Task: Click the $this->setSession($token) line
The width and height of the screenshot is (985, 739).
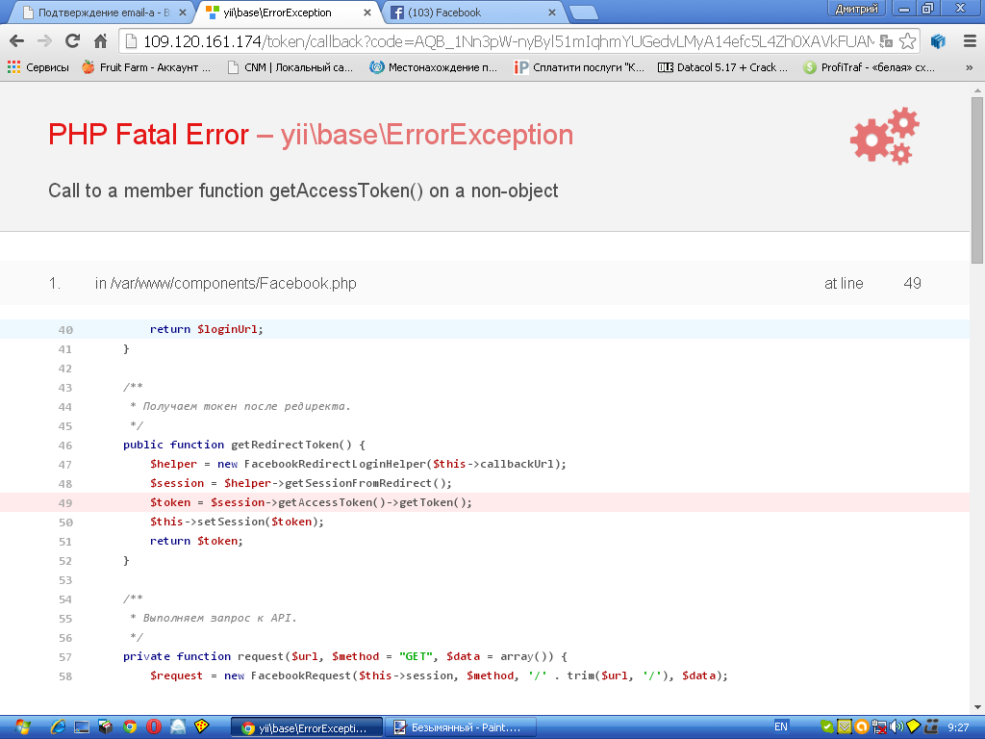Action: [x=237, y=522]
